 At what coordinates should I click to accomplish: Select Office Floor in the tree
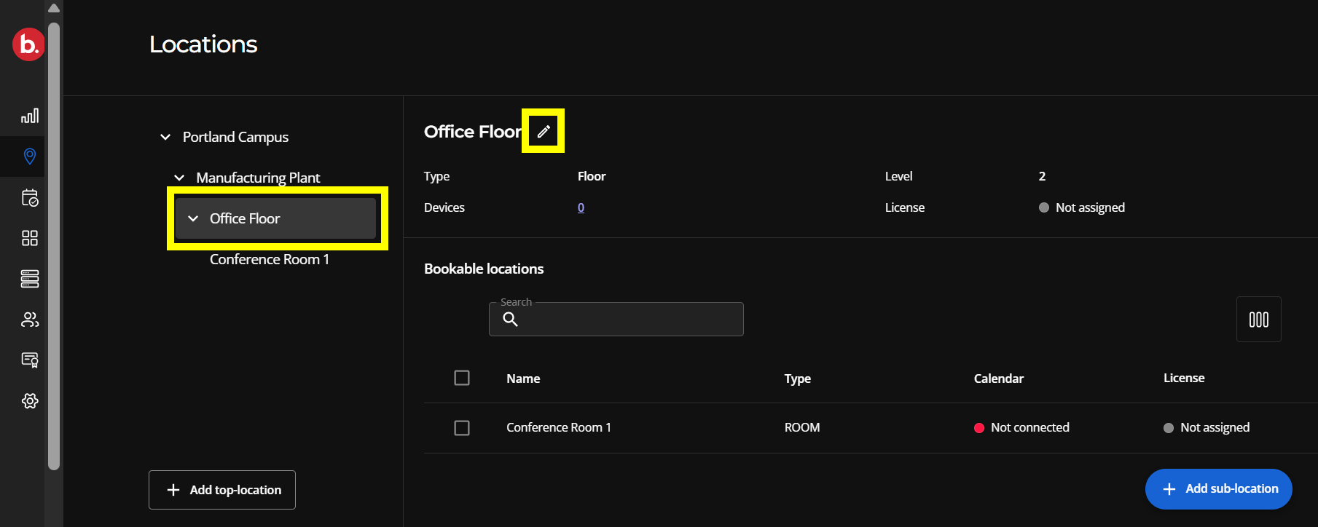point(275,218)
